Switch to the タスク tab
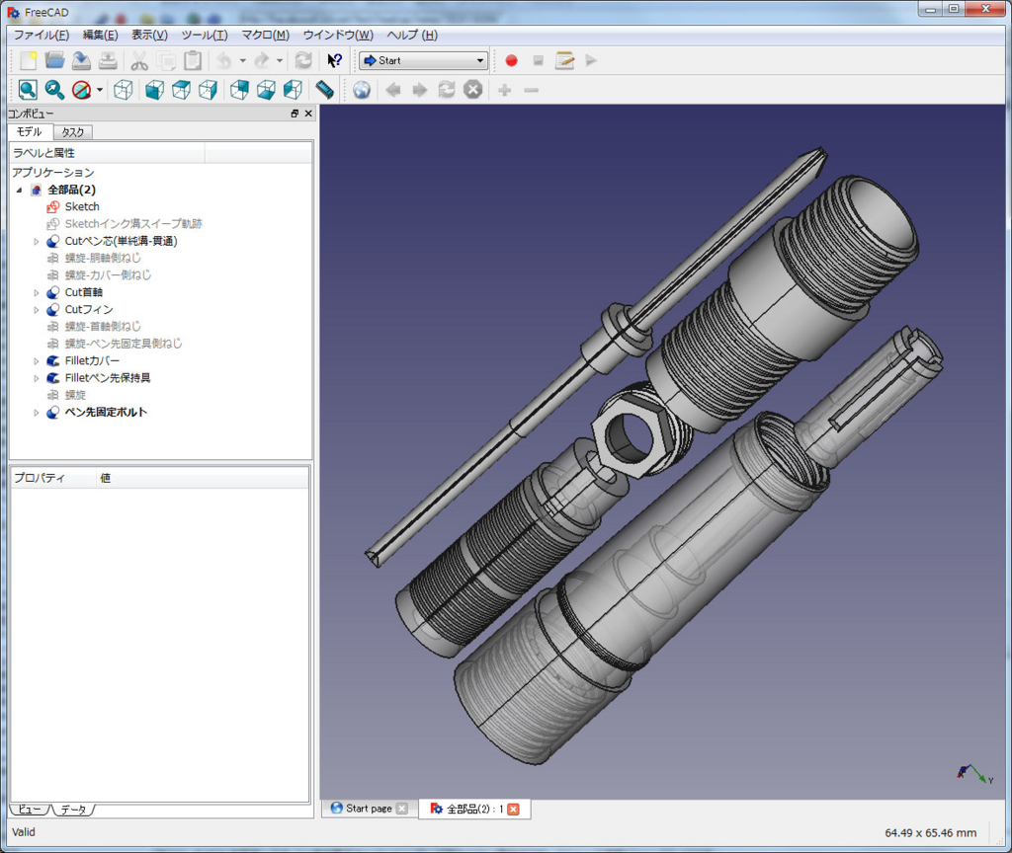The image size is (1012, 853). tap(73, 132)
